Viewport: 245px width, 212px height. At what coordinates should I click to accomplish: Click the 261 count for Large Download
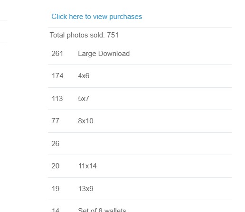pyautogui.click(x=57, y=54)
